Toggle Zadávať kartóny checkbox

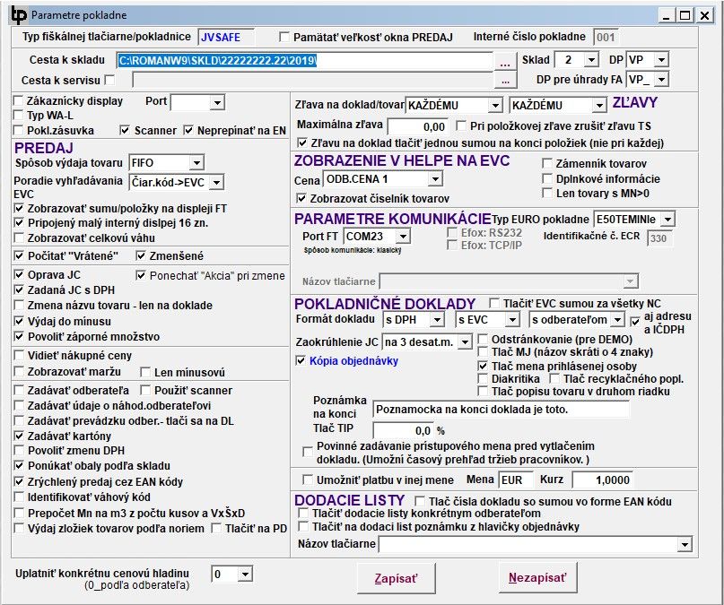(x=19, y=436)
